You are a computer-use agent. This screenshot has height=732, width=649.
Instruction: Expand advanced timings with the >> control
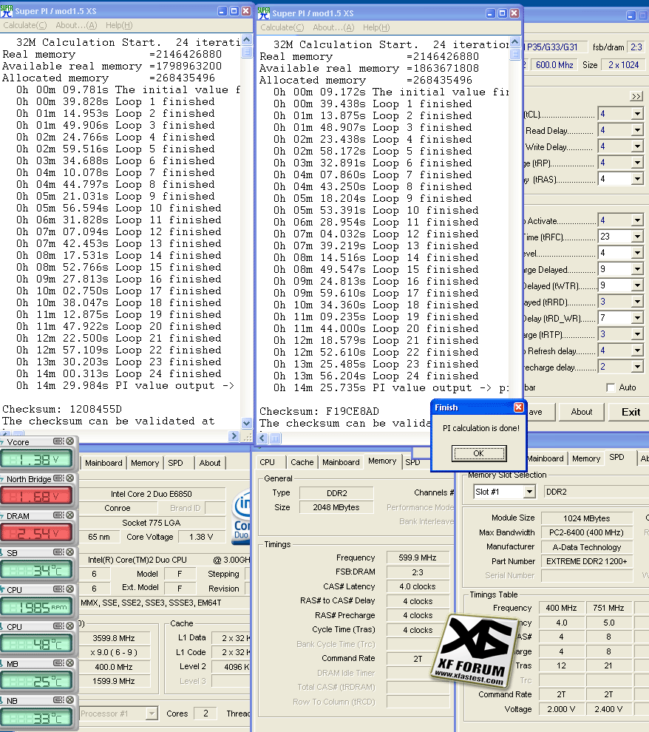pos(636,96)
